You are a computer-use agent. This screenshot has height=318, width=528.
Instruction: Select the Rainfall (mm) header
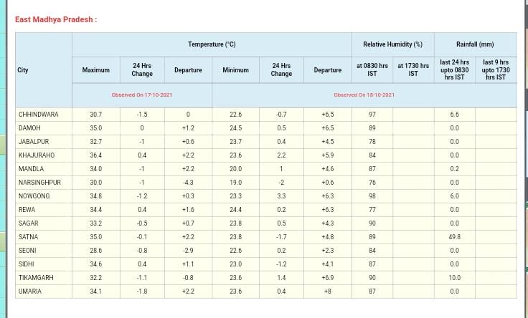[x=475, y=44]
